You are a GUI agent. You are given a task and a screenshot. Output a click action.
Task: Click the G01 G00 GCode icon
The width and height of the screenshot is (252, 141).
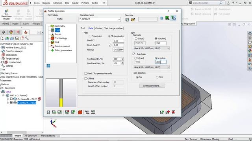click(x=87, y=112)
